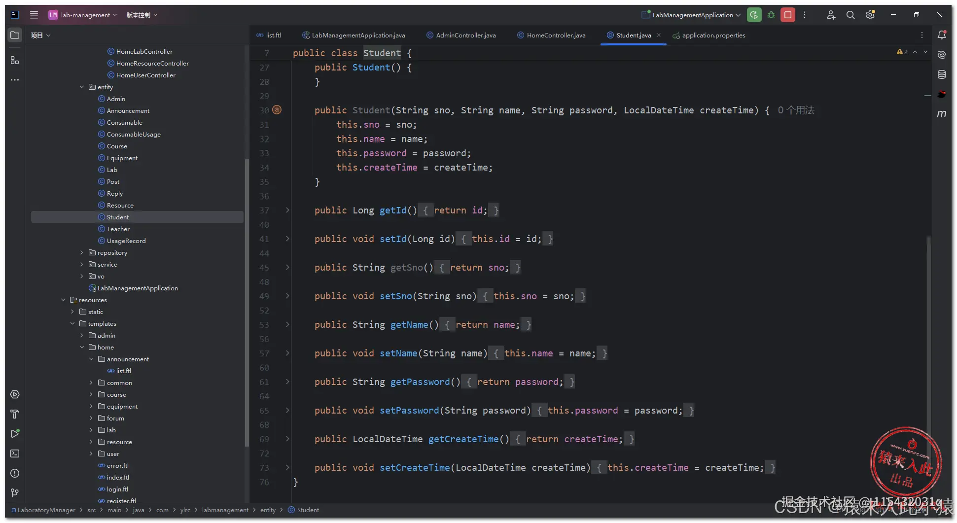Click the labmanagement breadcrumb in the navigation bar
The height and width of the screenshot is (523, 957).
coord(225,510)
